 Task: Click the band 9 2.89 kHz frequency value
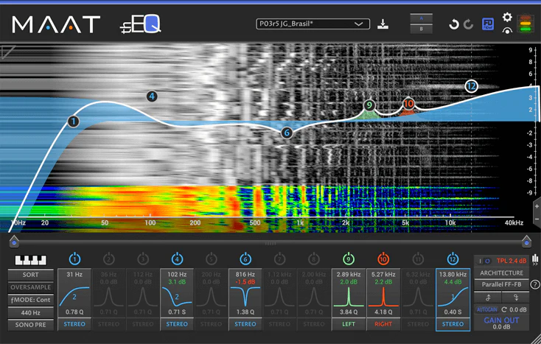349,274
